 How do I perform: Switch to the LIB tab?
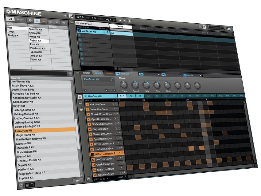pos(10,19)
